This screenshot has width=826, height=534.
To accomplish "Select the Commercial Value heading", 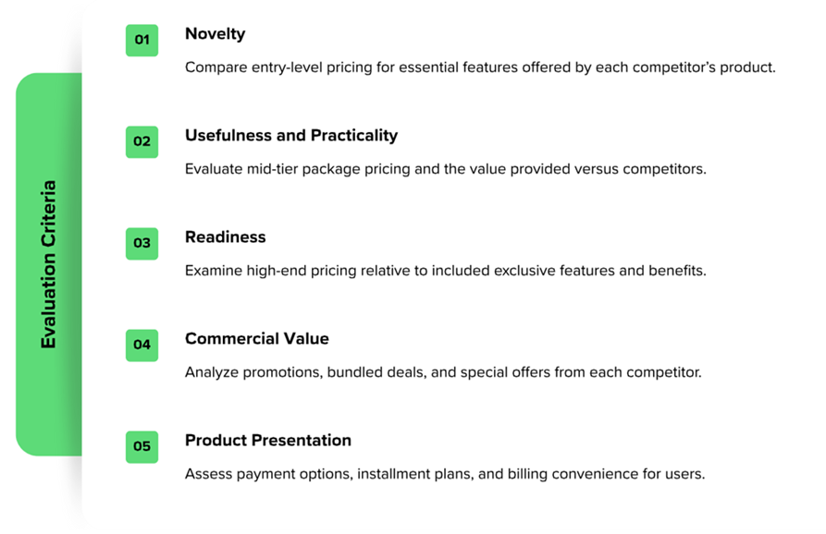I will [x=256, y=339].
